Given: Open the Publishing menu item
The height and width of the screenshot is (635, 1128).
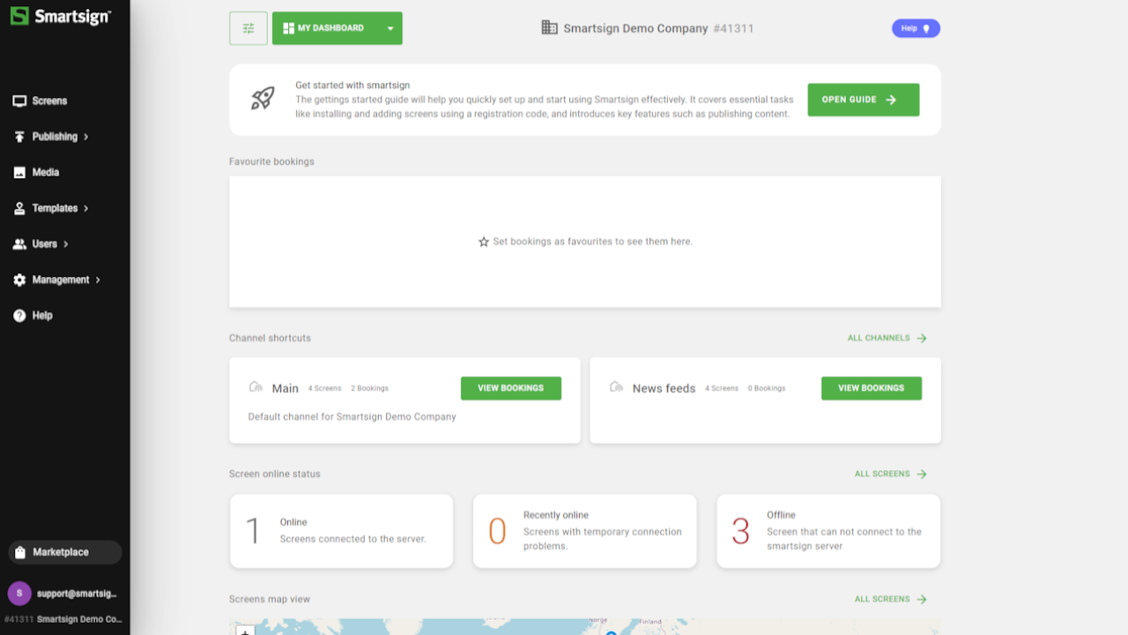Looking at the screenshot, I should pos(55,137).
